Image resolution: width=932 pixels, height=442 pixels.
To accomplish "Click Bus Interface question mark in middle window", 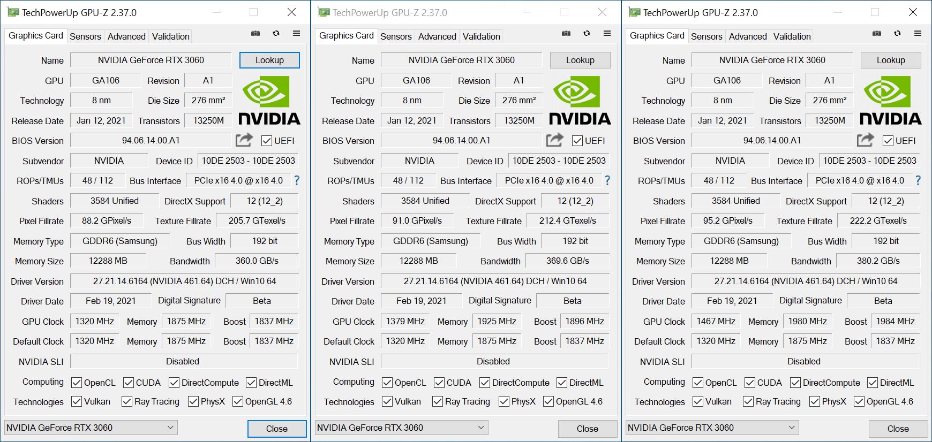I will pyautogui.click(x=607, y=180).
